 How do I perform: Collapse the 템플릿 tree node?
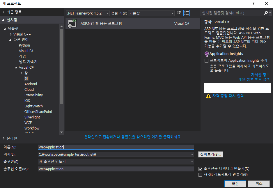point(5,29)
